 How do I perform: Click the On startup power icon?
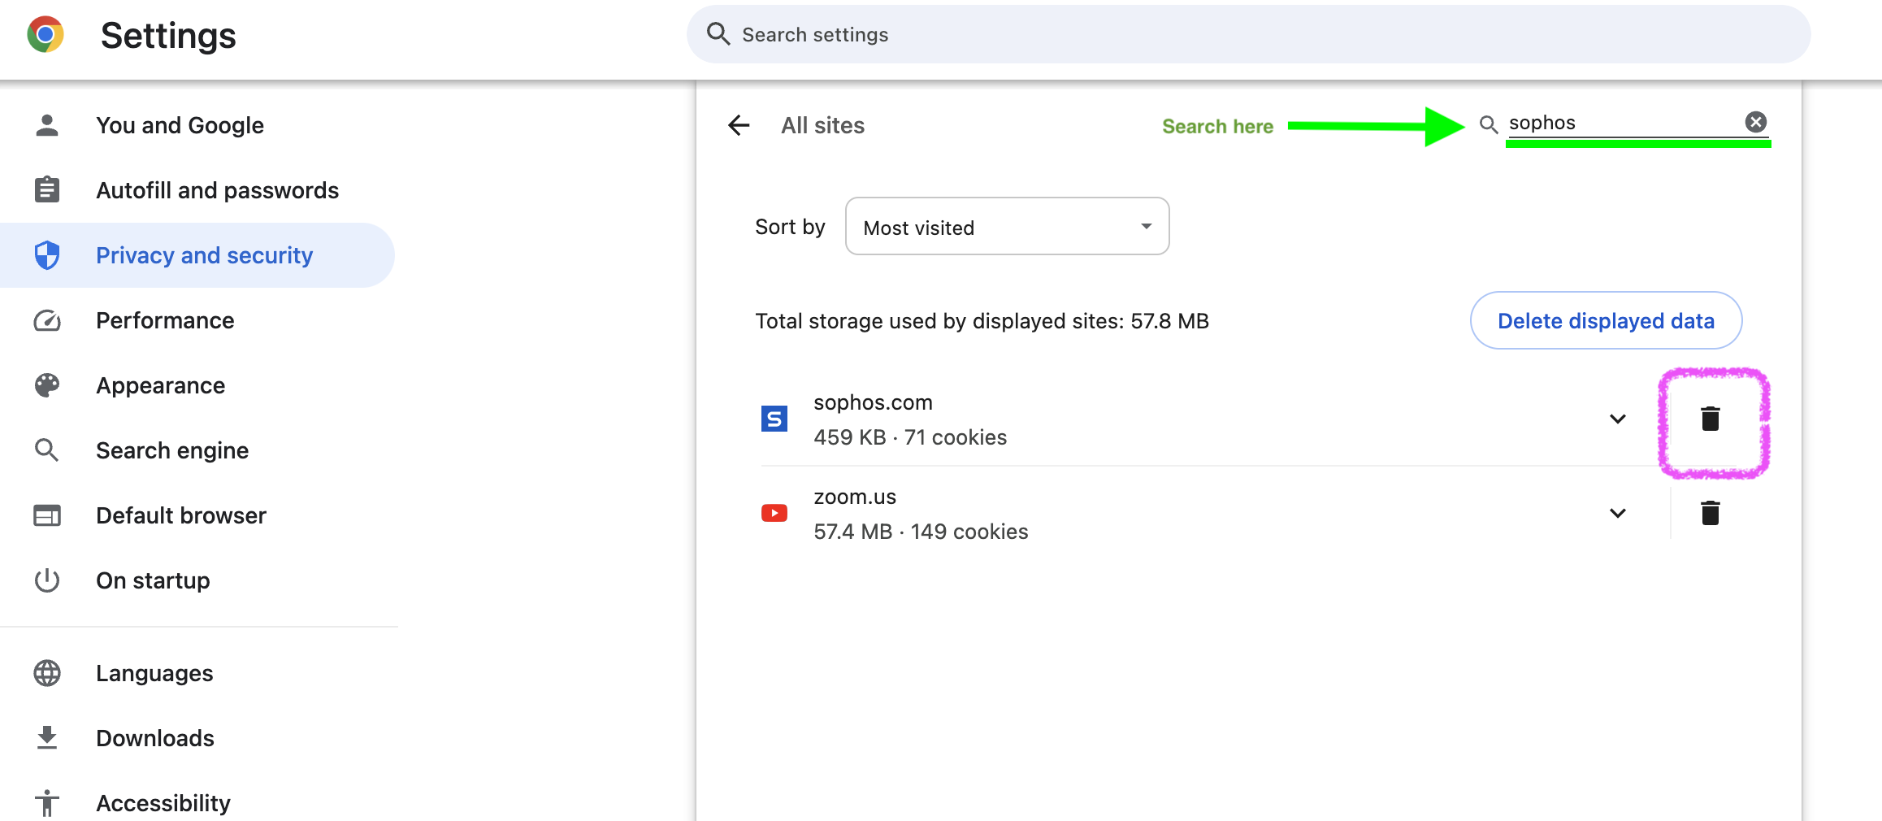[47, 580]
